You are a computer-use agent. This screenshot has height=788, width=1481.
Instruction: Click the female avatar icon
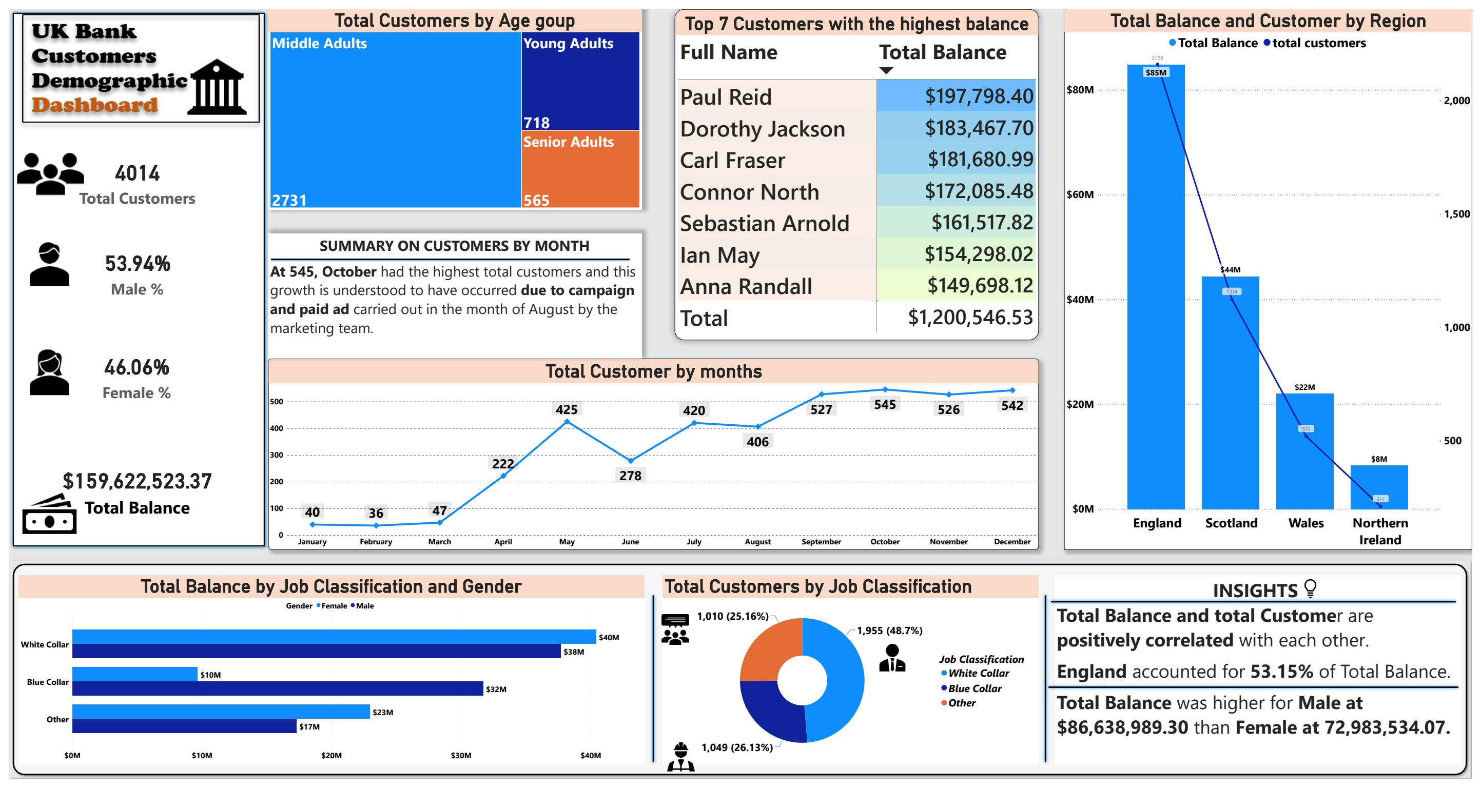pyautogui.click(x=49, y=372)
